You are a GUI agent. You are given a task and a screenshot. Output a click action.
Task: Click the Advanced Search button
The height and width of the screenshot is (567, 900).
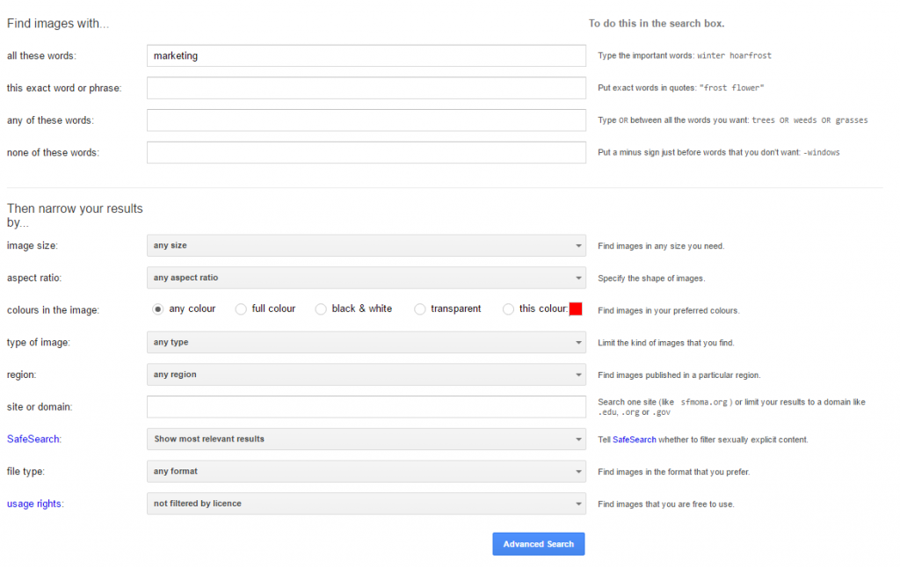tap(539, 544)
